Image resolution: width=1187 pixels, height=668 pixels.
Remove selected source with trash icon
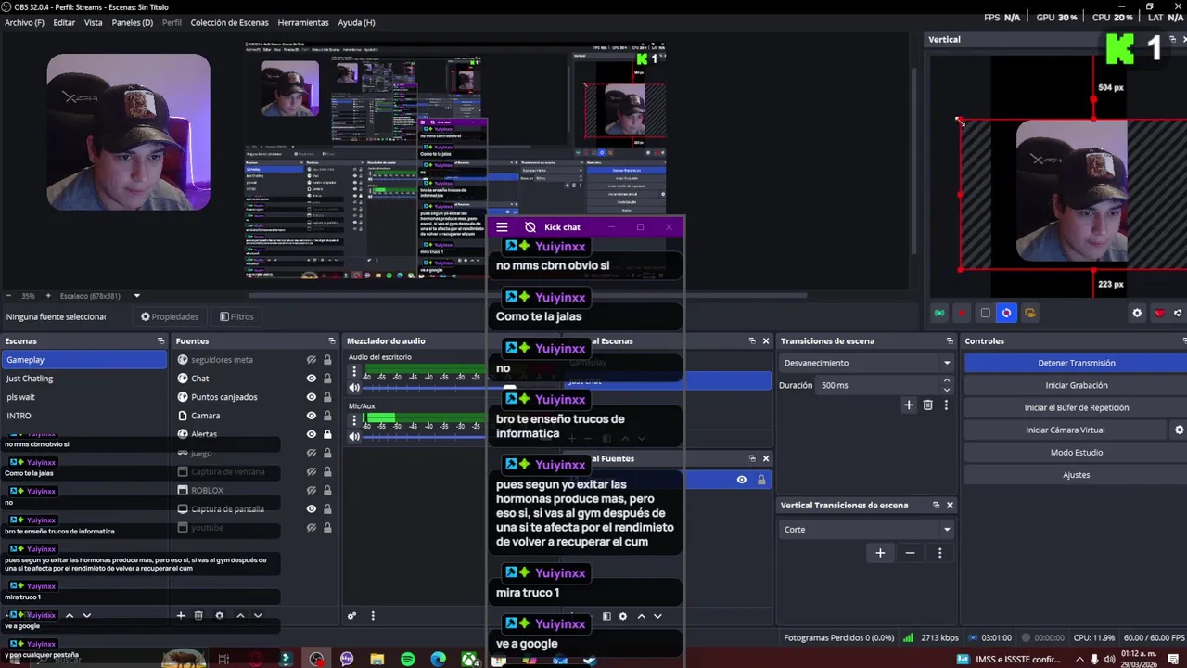click(198, 616)
